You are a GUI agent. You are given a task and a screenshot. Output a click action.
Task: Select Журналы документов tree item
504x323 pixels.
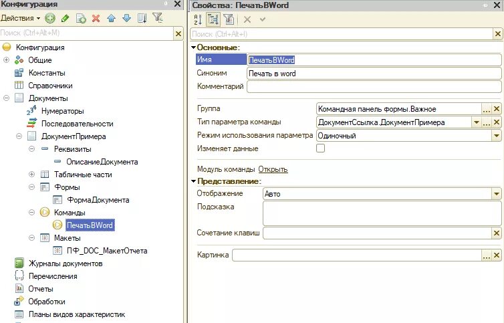tap(66, 263)
